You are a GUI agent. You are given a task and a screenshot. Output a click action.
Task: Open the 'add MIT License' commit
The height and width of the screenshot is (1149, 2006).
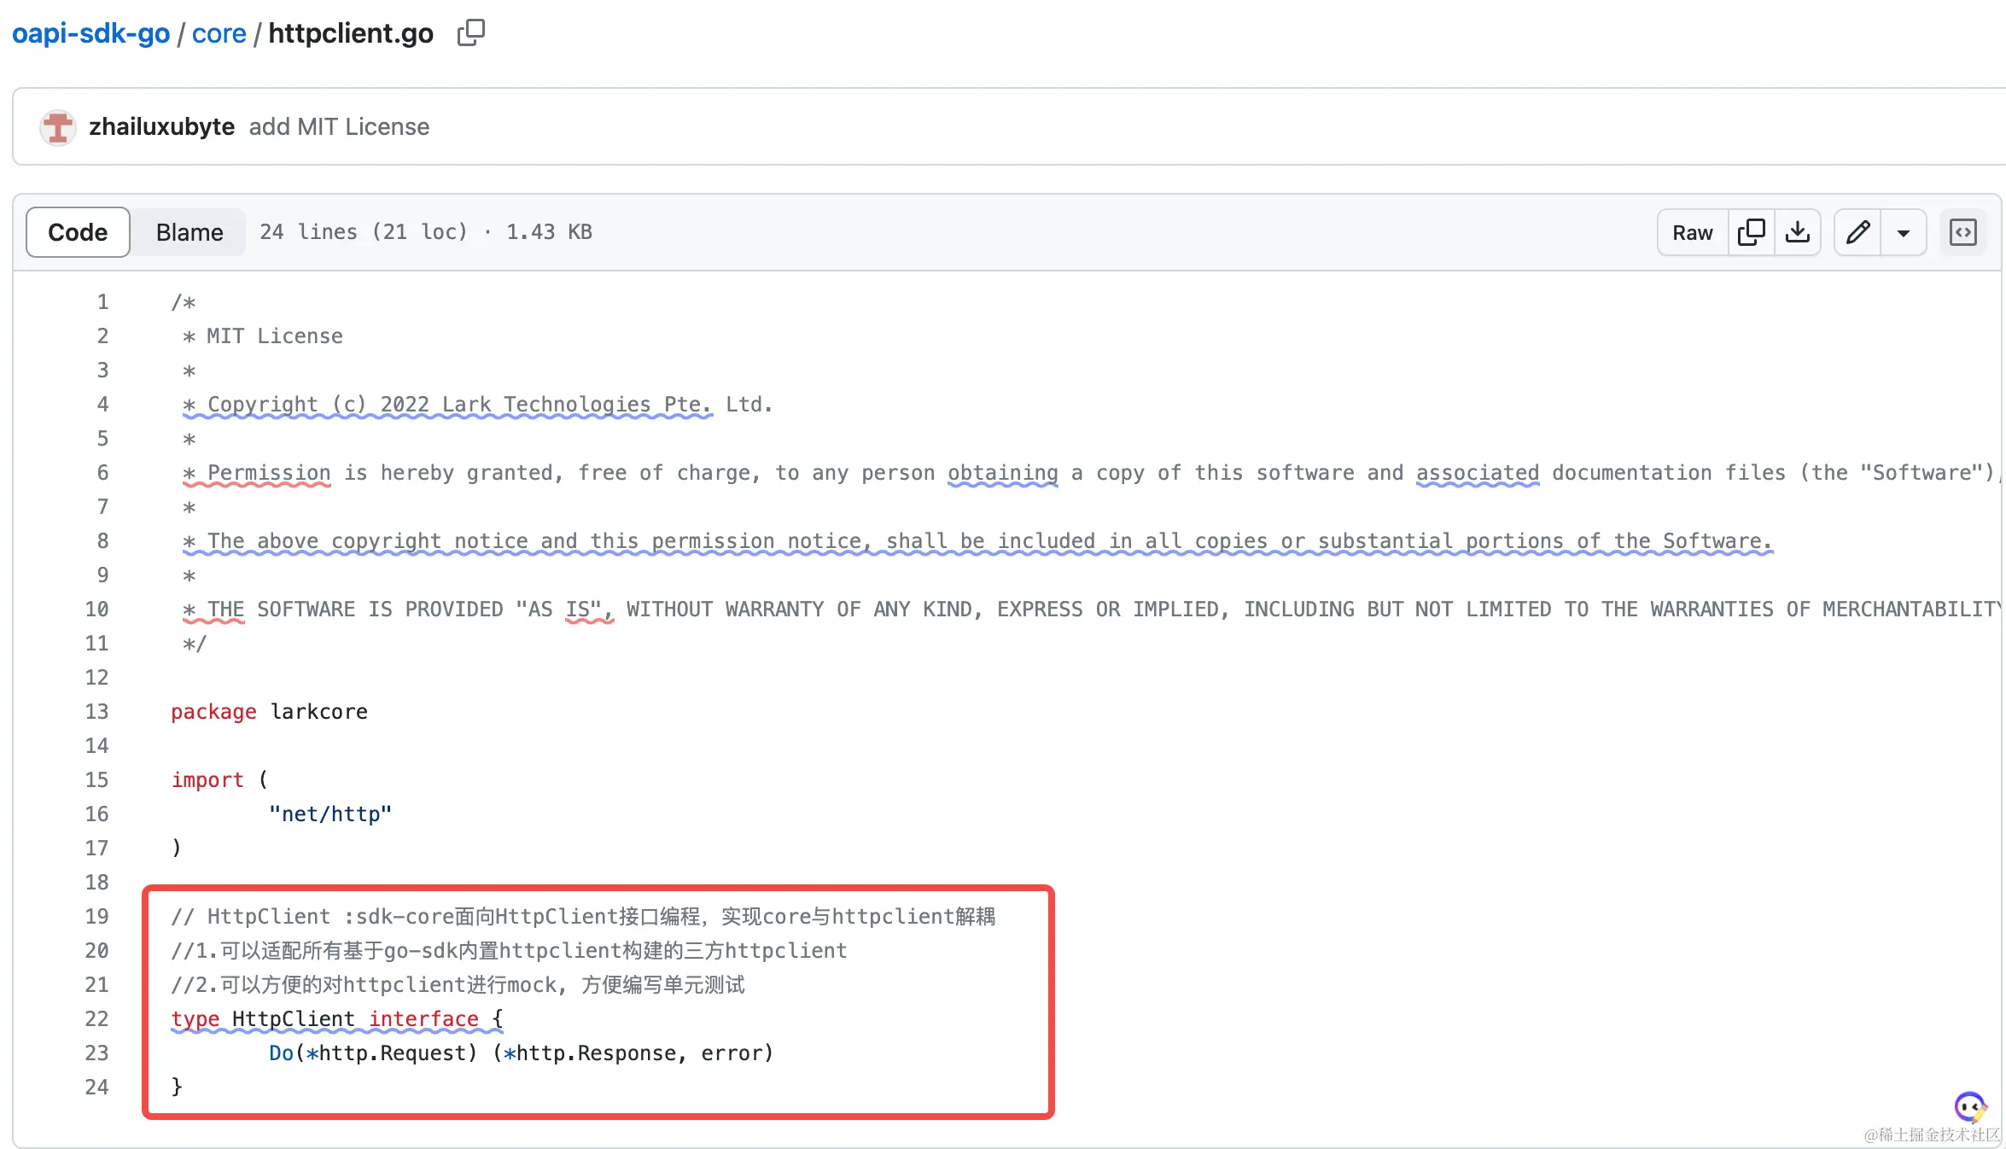(x=339, y=127)
